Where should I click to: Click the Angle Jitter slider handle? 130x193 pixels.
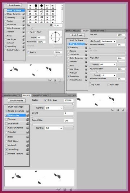point(118,61)
